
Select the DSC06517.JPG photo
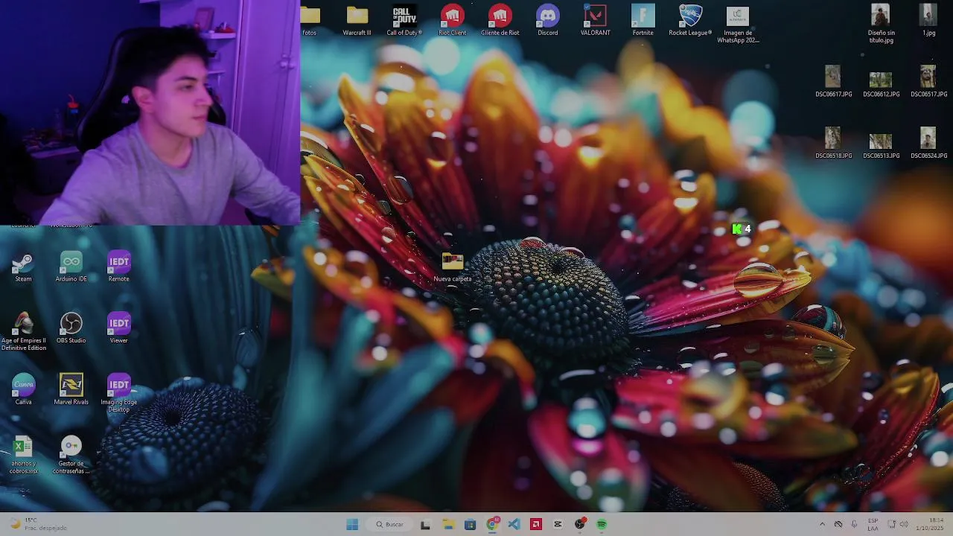[x=928, y=81]
